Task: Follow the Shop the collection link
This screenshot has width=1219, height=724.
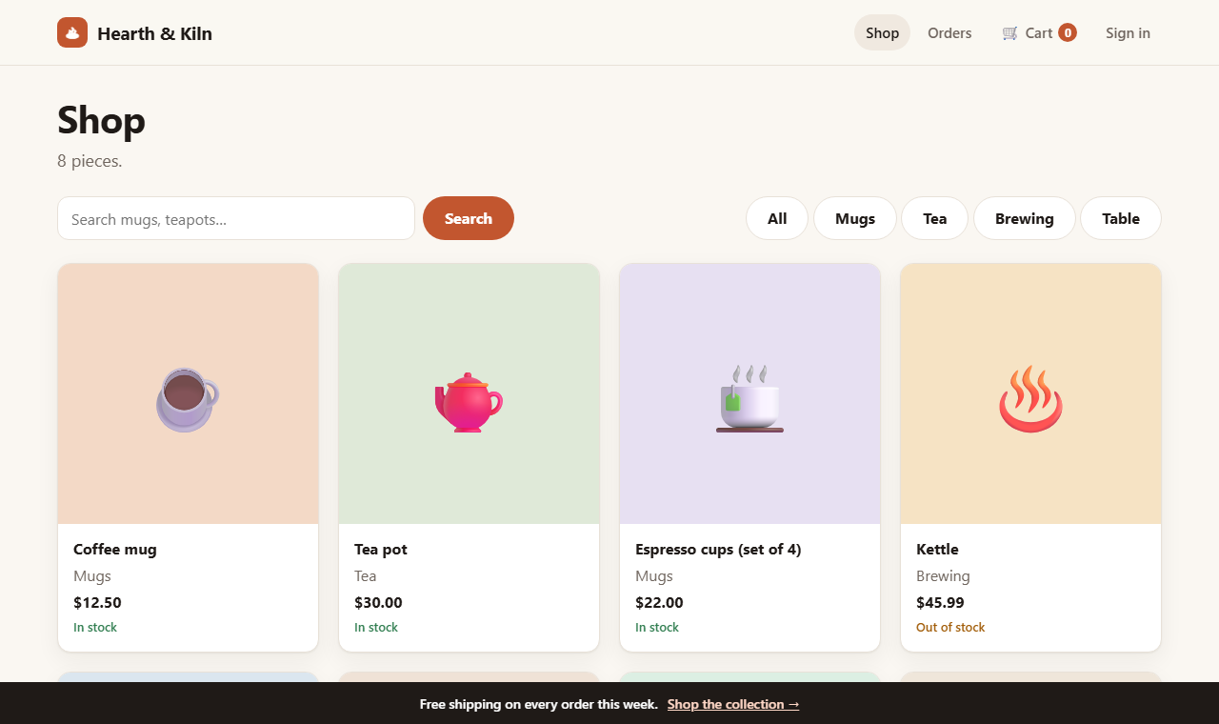Action: [733, 704]
